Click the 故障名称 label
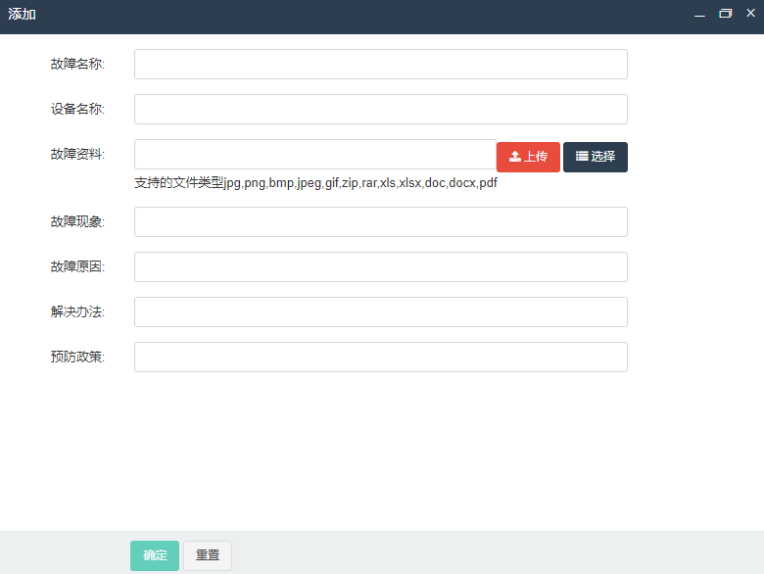The height and width of the screenshot is (574, 764). click(77, 64)
